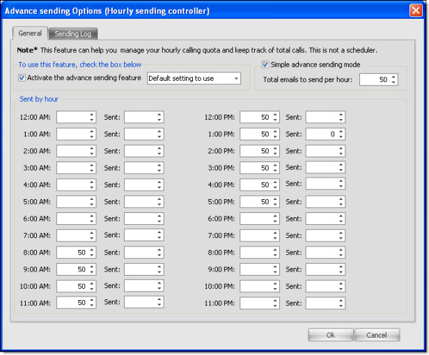Viewport: 429px width, 355px height.
Task: Increase the 4:00 PM quota value
Action: (275, 182)
